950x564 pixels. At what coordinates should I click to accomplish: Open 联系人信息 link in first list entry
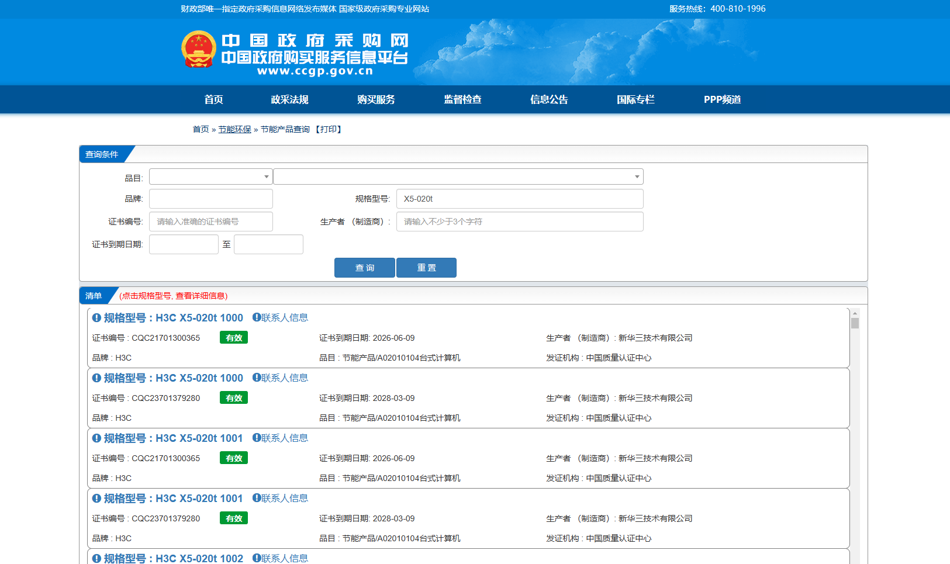(x=285, y=317)
